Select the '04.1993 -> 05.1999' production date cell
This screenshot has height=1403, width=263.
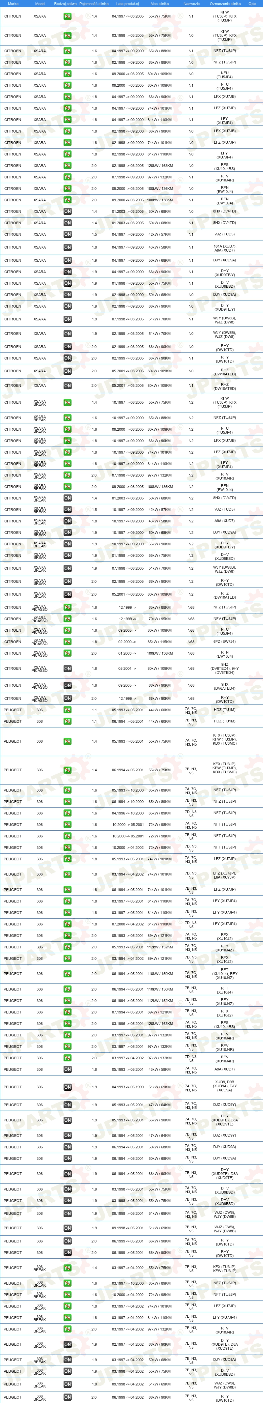[128, 1087]
